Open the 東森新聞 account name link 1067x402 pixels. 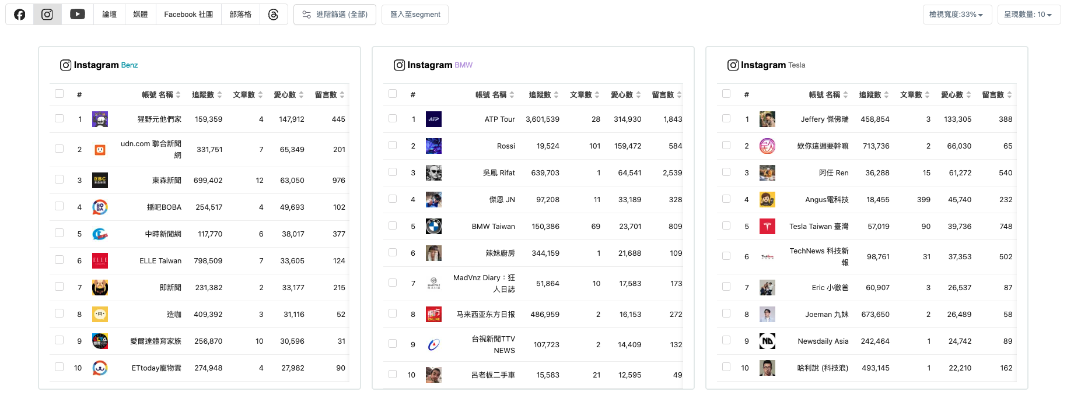pyautogui.click(x=167, y=181)
